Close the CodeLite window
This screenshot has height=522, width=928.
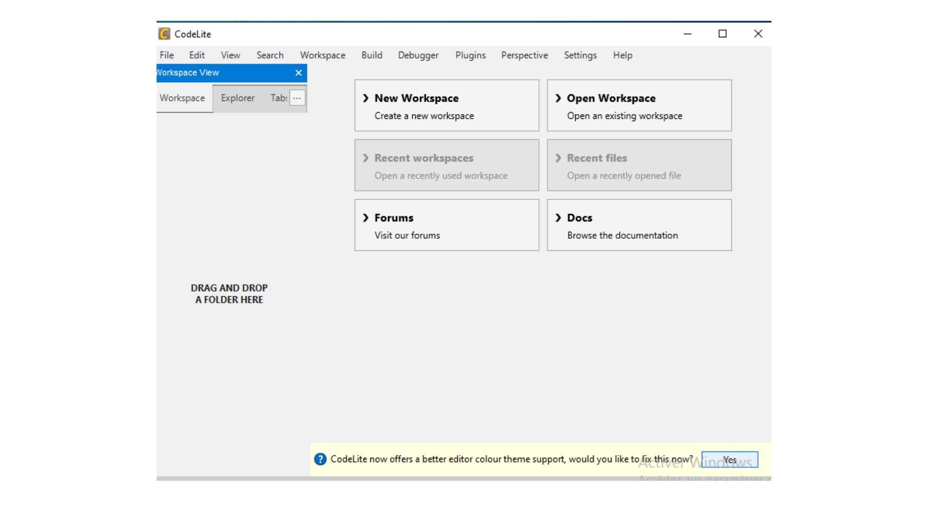[x=758, y=34]
